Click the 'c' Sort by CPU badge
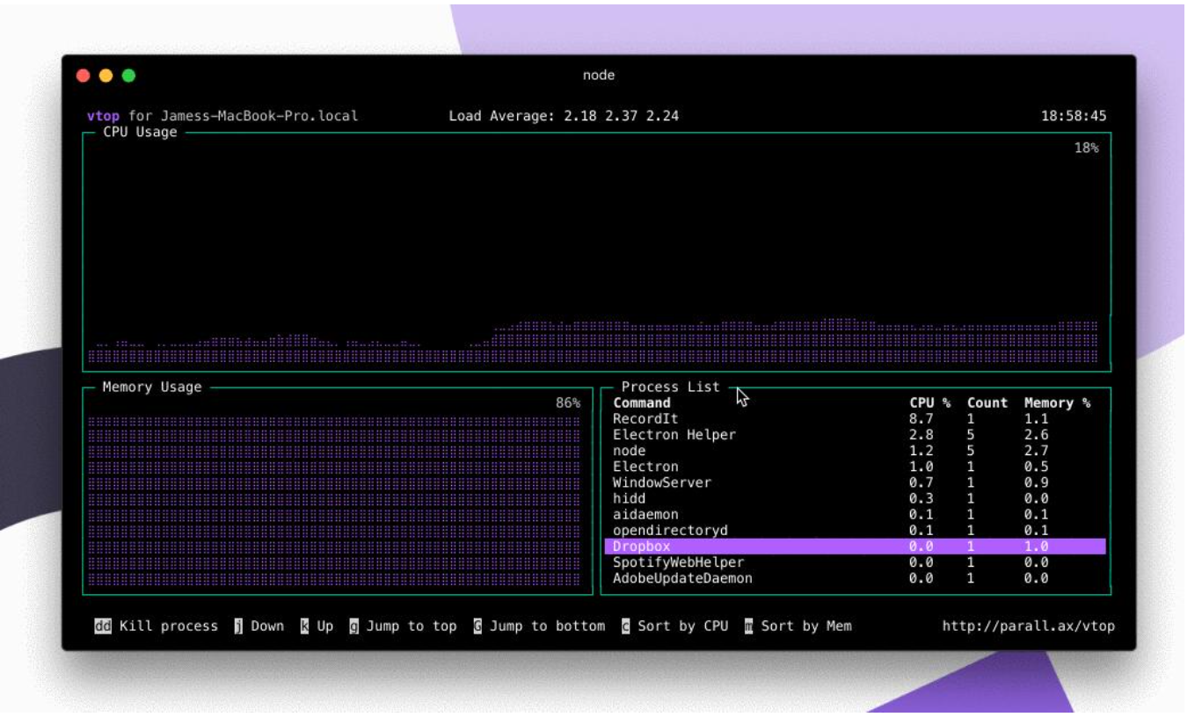Image resolution: width=1202 pixels, height=717 pixels. (x=625, y=626)
